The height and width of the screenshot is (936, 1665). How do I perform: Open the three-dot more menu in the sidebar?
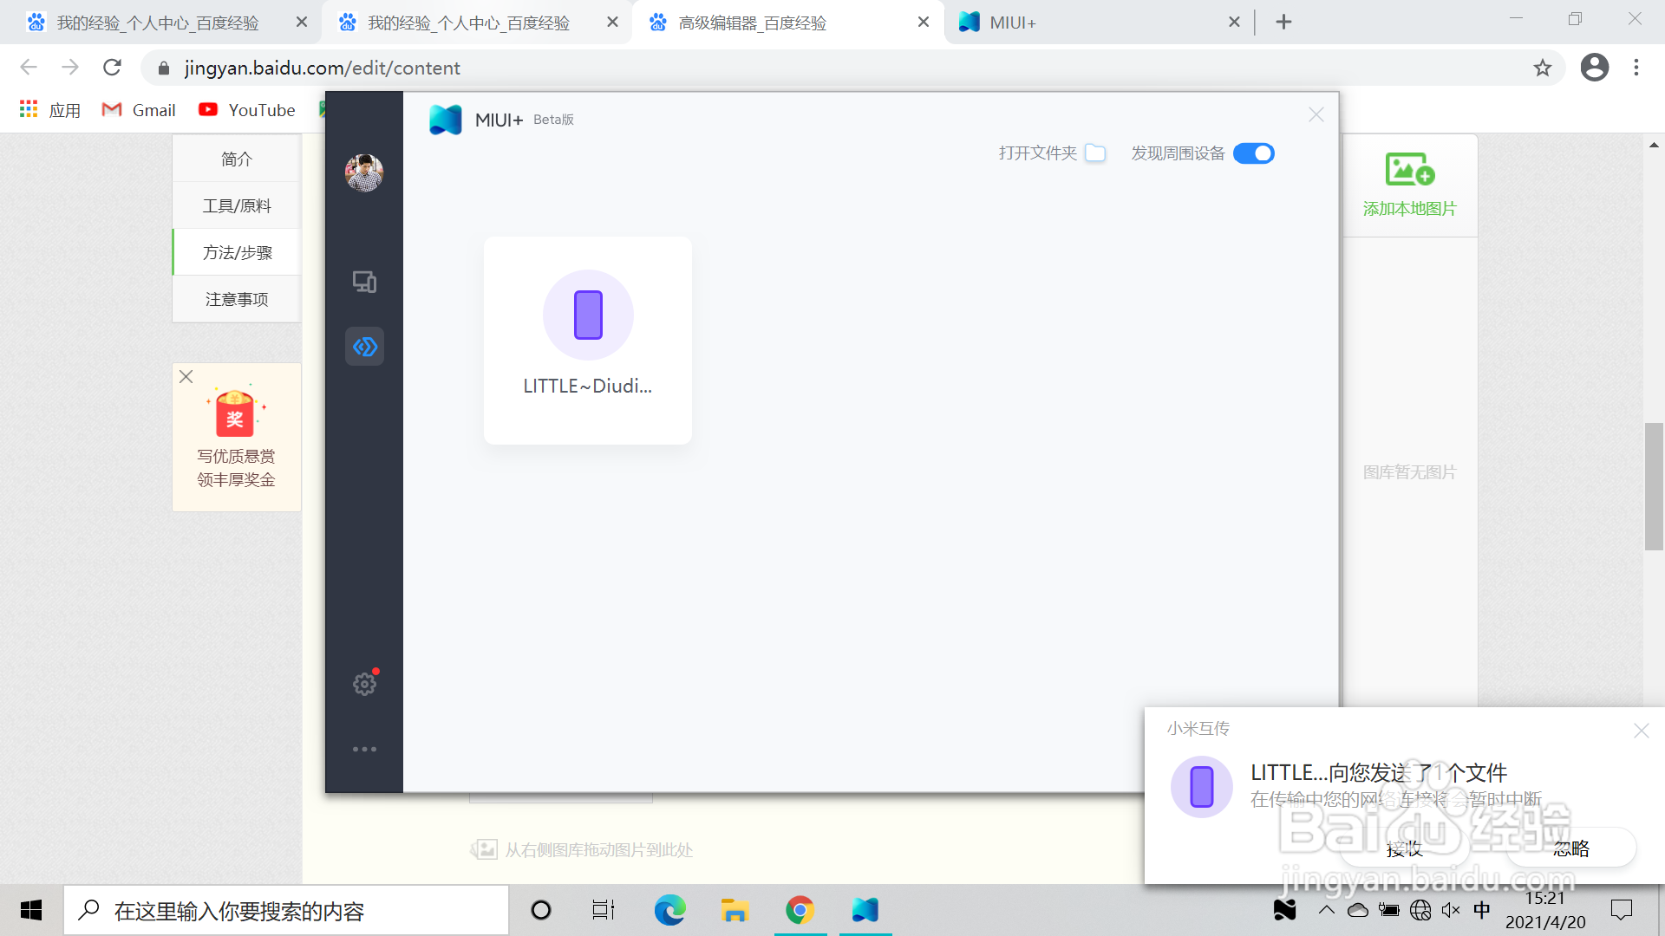[364, 749]
